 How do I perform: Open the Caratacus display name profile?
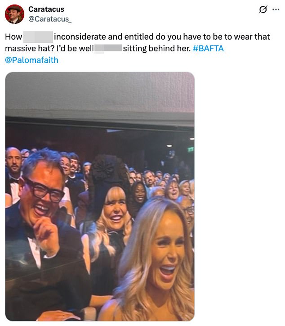(x=46, y=9)
